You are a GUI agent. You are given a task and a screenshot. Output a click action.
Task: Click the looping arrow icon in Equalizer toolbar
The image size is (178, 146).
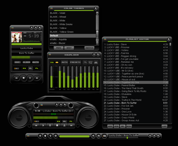click(90, 62)
